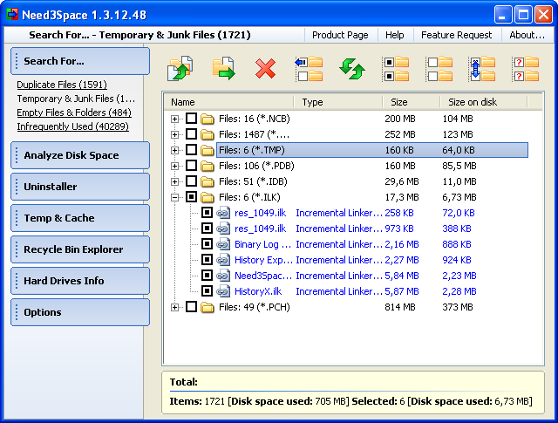Uncheck the HistoryX.ilk checkbox
The width and height of the screenshot is (558, 423).
pyautogui.click(x=207, y=291)
